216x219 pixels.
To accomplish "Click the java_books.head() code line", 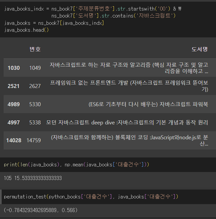I will 26,30.
